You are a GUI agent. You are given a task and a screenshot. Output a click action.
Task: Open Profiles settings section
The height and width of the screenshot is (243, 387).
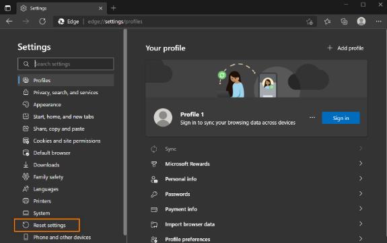[66, 80]
